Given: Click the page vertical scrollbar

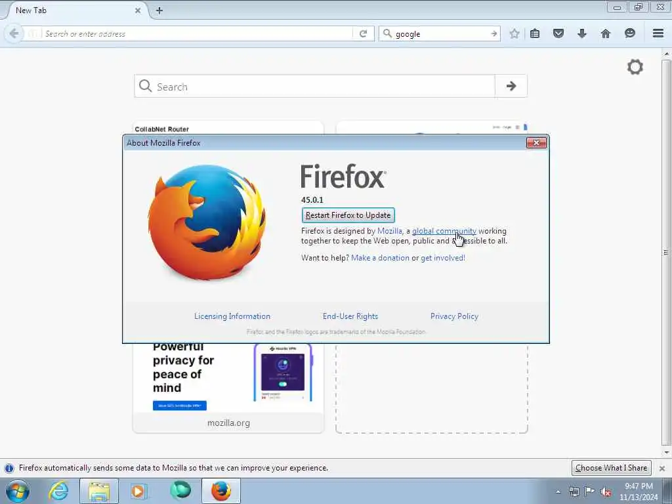Looking at the screenshot, I should (x=665, y=253).
